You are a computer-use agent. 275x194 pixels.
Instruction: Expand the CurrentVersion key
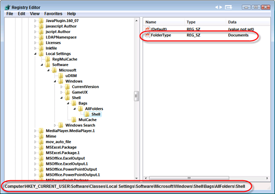pyautogui.click(x=61, y=87)
